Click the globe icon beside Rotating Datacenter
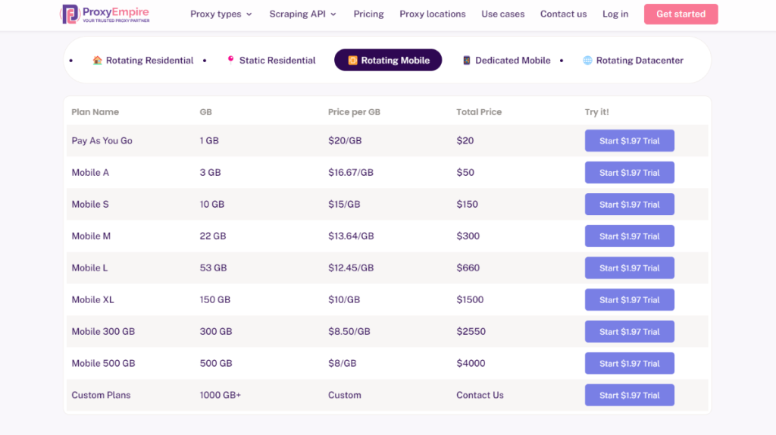The image size is (776, 435). pyautogui.click(x=587, y=61)
